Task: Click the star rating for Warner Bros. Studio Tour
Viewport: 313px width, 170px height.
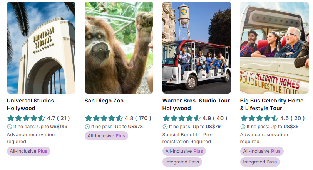Action: [x=181, y=118]
